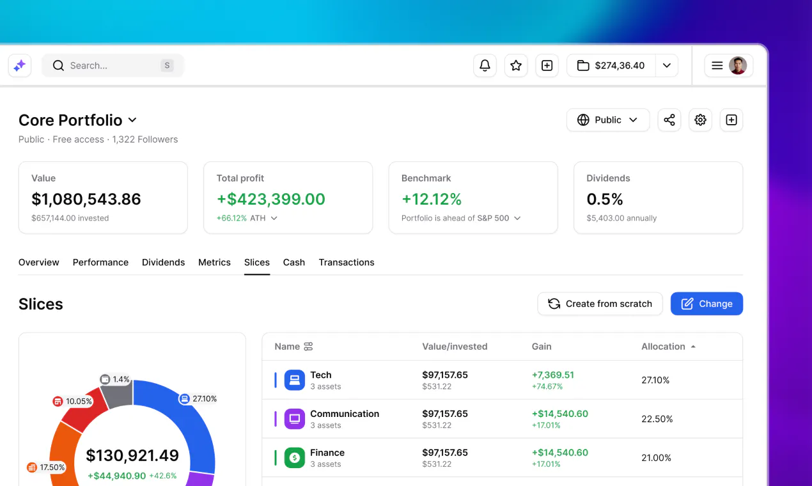
Task: Open portfolio settings gear icon
Action: [x=700, y=120]
